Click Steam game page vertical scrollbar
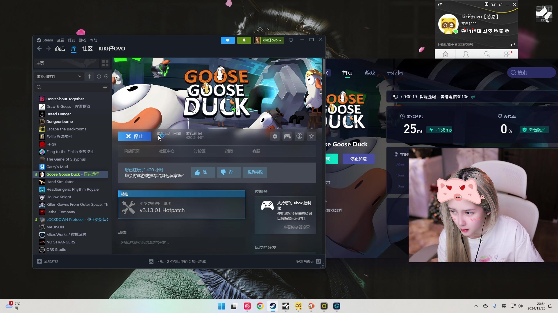The image size is (558, 313). click(323, 67)
